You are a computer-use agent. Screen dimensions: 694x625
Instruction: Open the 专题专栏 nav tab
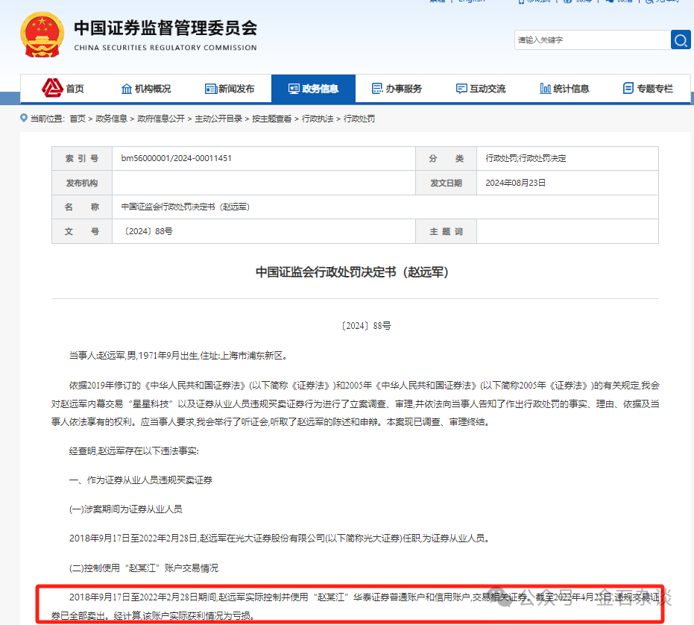click(x=648, y=89)
